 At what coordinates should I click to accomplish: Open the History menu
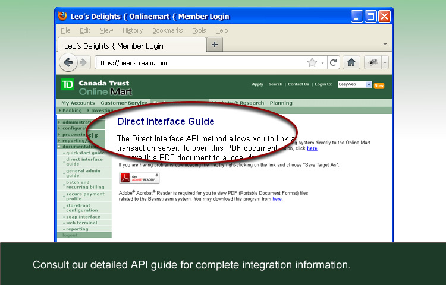pos(133,30)
